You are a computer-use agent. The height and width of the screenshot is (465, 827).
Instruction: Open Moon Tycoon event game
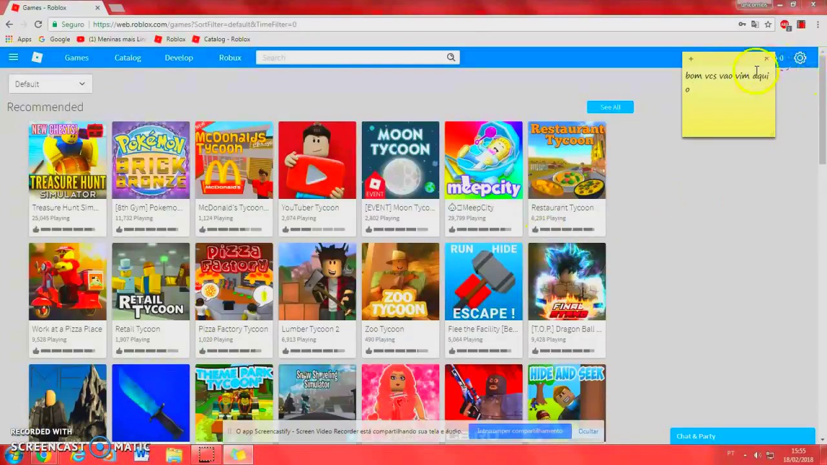click(x=401, y=178)
